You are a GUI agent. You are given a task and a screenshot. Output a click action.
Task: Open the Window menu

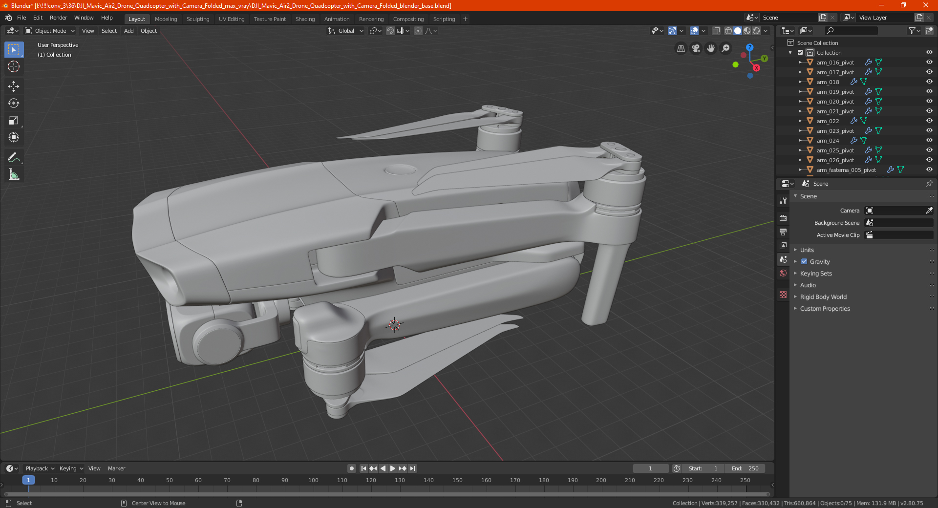84,18
